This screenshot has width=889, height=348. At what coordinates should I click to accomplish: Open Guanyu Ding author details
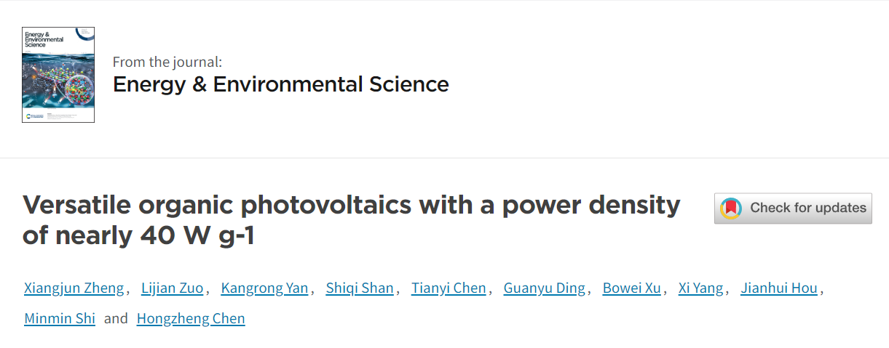tap(545, 288)
